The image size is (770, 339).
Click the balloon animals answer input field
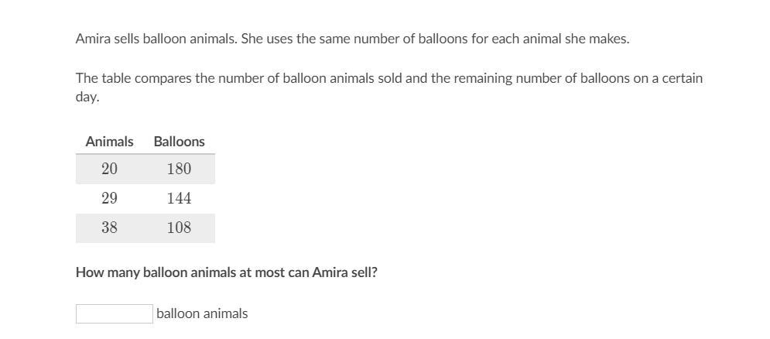click(114, 313)
